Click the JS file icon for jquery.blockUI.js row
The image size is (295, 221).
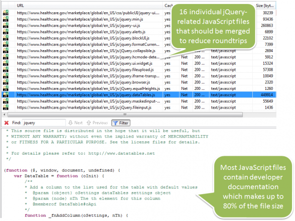pyautogui.click(x=5, y=38)
